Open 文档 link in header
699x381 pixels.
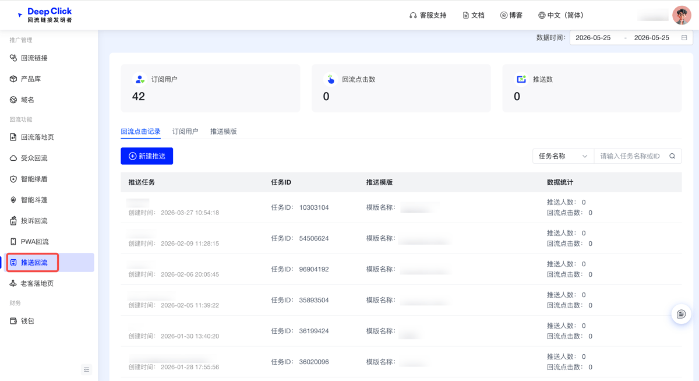[474, 15]
